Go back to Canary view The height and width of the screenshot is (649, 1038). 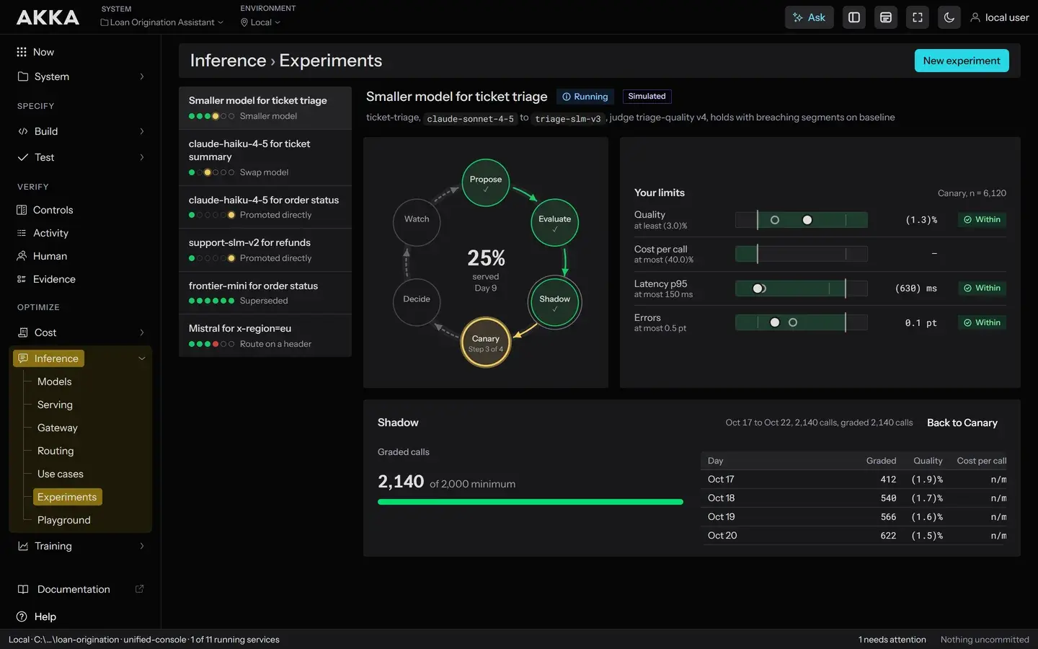coord(962,423)
